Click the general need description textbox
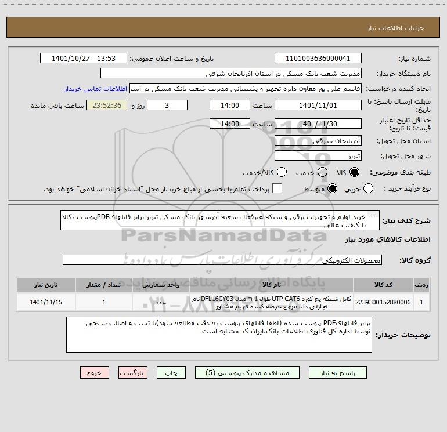 pyautogui.click(x=220, y=221)
